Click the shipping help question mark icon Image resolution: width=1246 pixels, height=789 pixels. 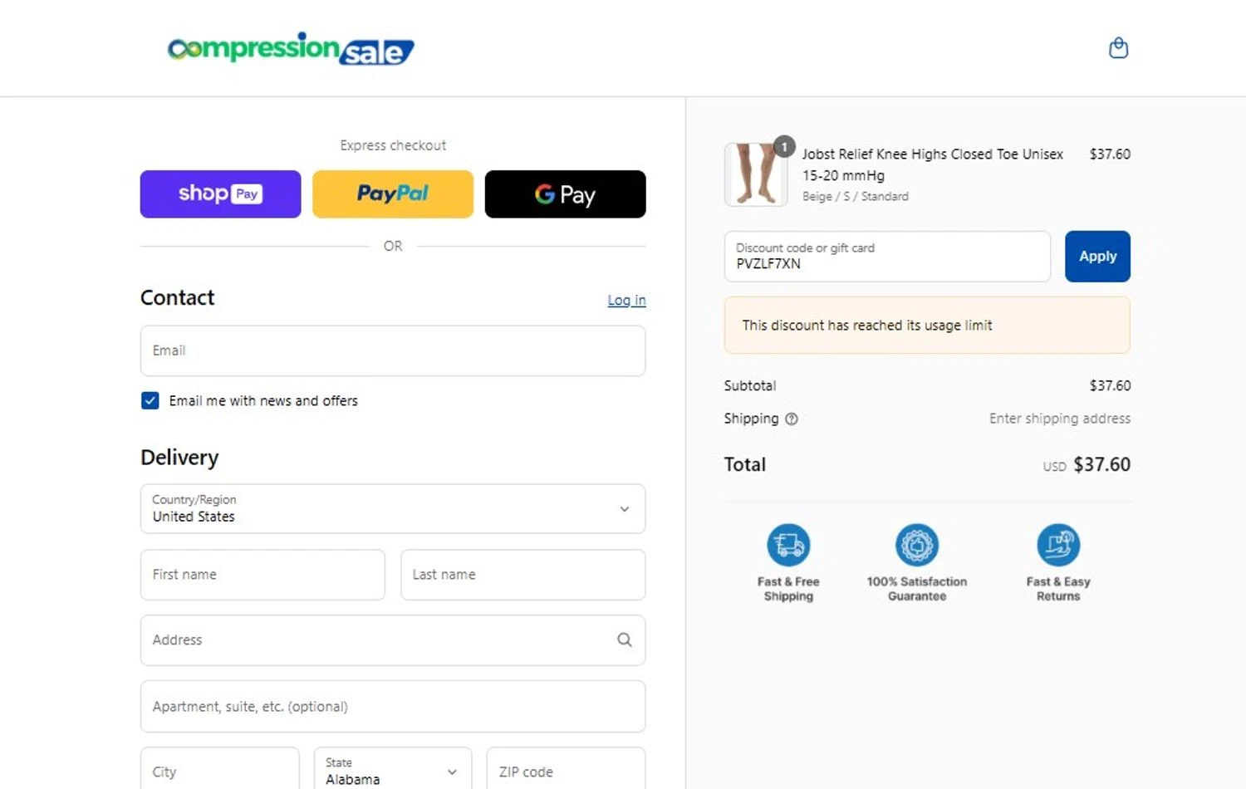click(x=792, y=419)
